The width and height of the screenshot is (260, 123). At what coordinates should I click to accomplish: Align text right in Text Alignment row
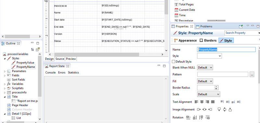pos(207,102)
